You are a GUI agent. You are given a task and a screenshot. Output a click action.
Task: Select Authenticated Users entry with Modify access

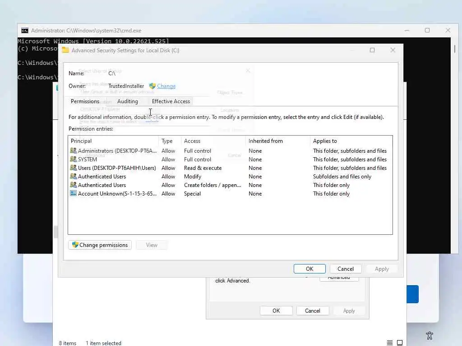coord(230,176)
